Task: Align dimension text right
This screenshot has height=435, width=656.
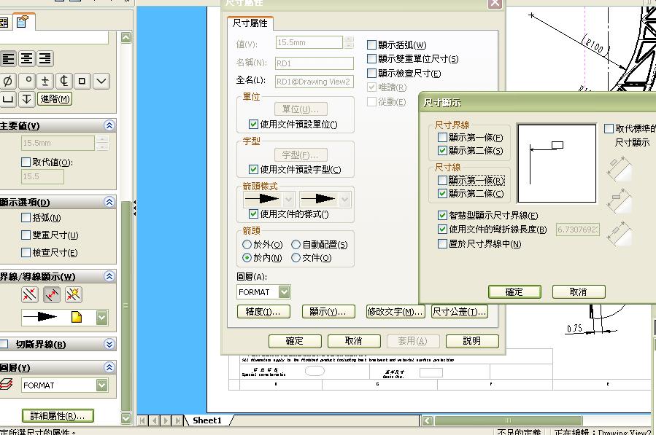Action: [45, 58]
